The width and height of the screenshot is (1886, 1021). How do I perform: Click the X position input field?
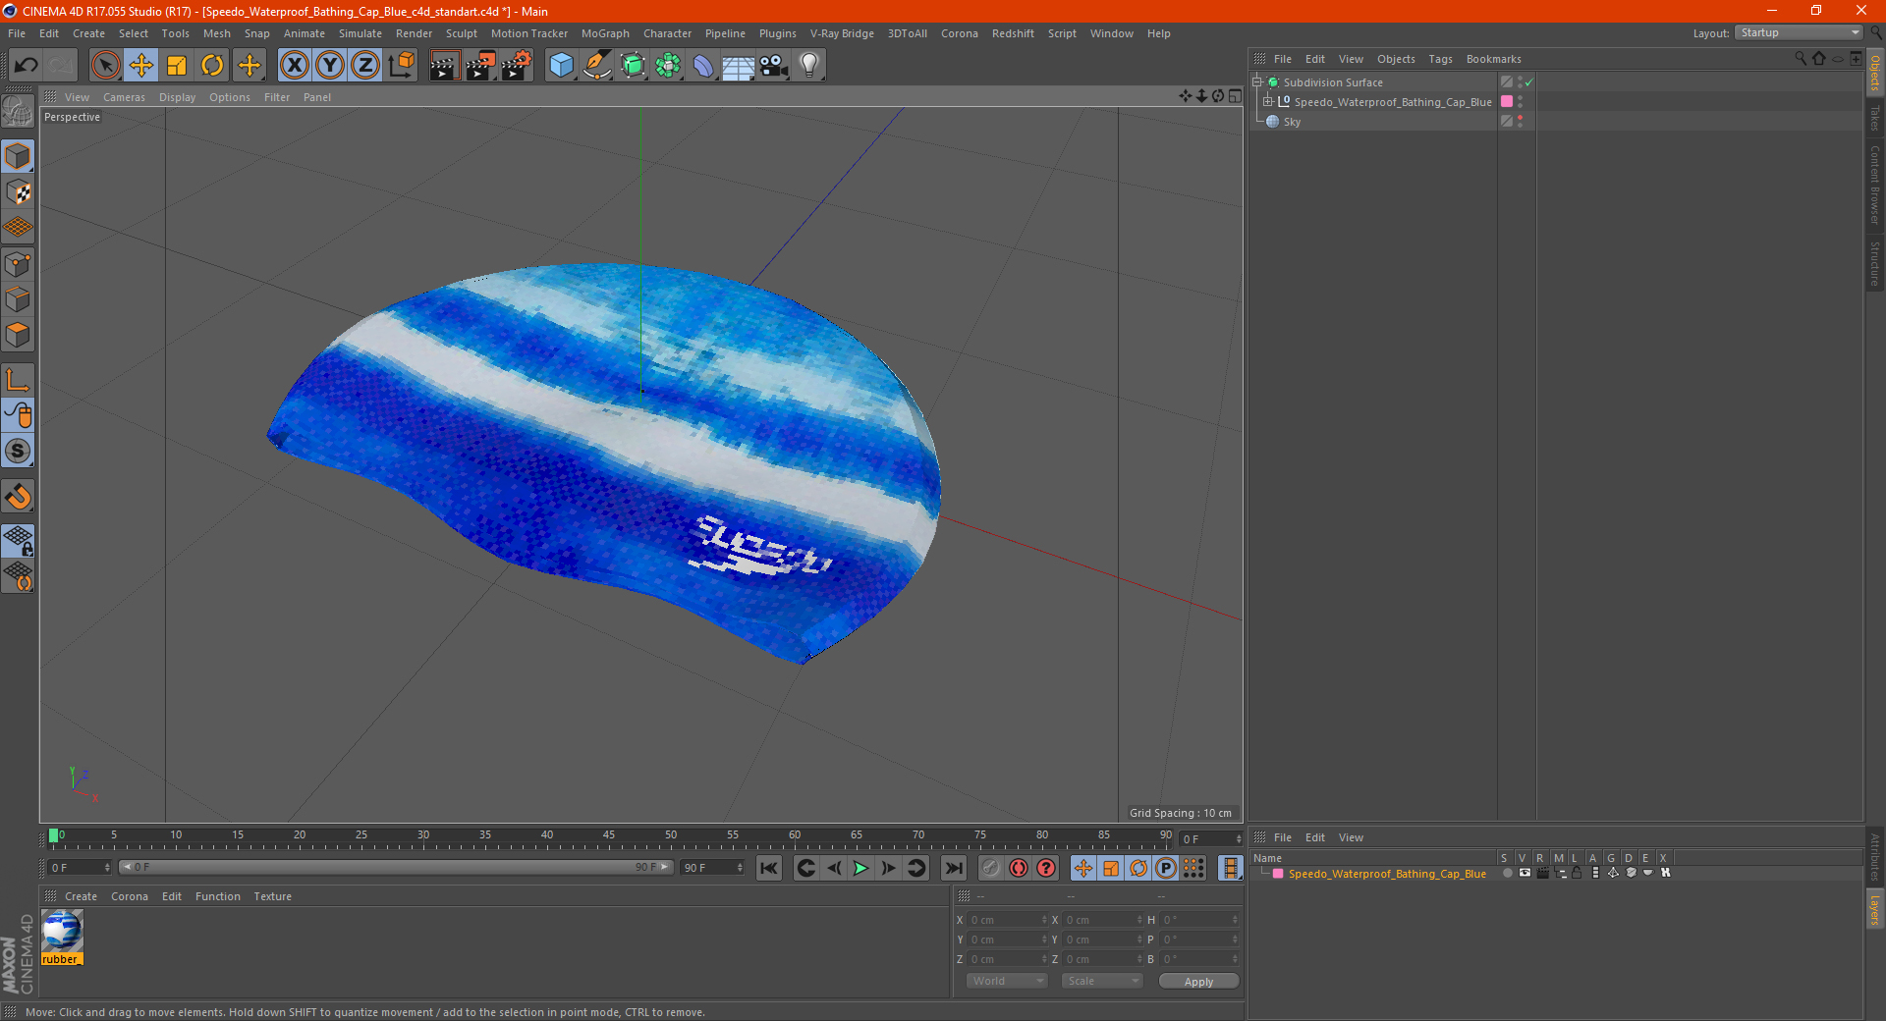(1009, 920)
